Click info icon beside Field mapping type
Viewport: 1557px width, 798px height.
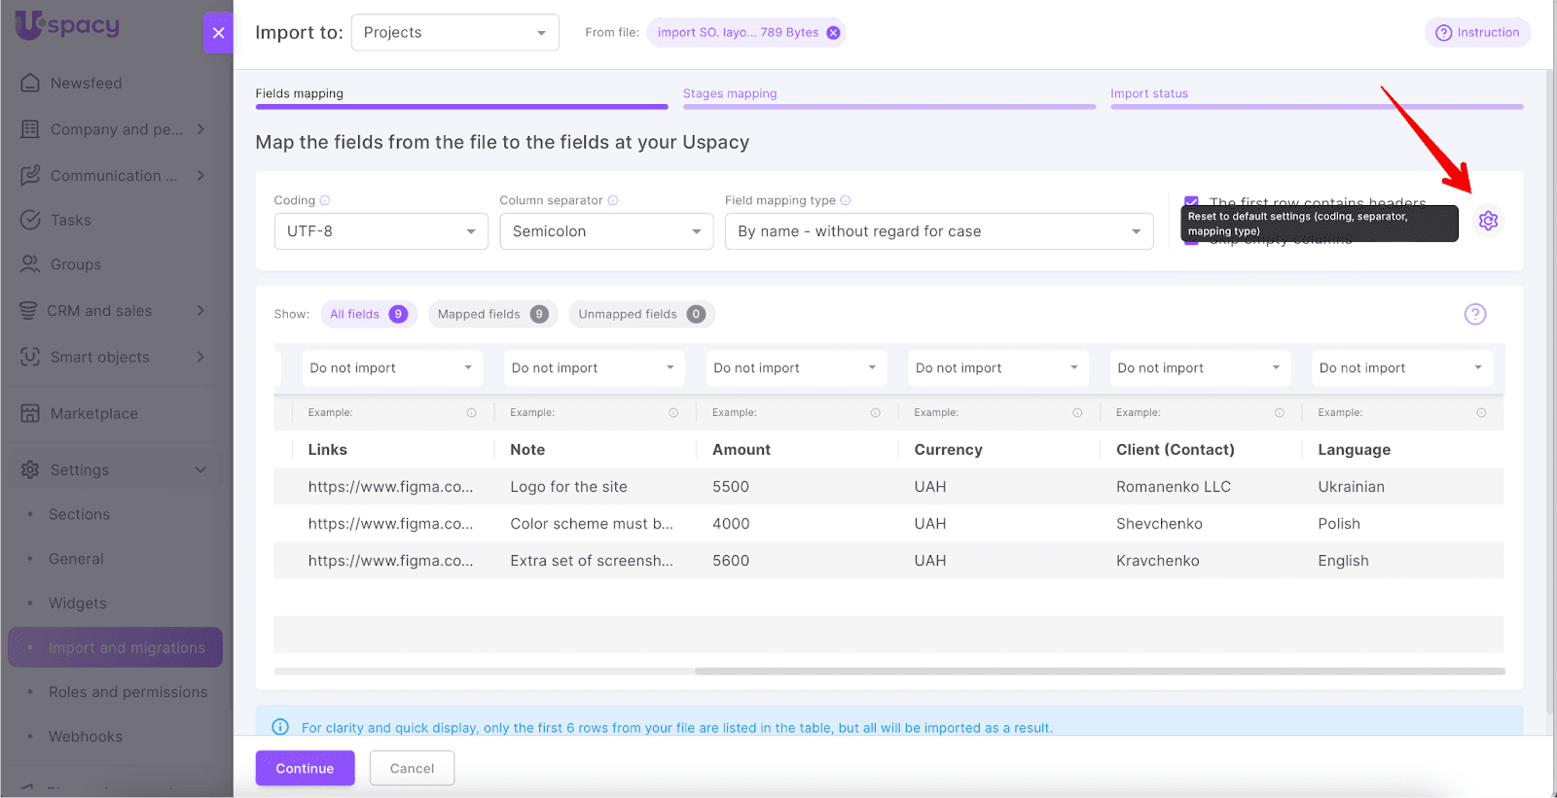[846, 201]
